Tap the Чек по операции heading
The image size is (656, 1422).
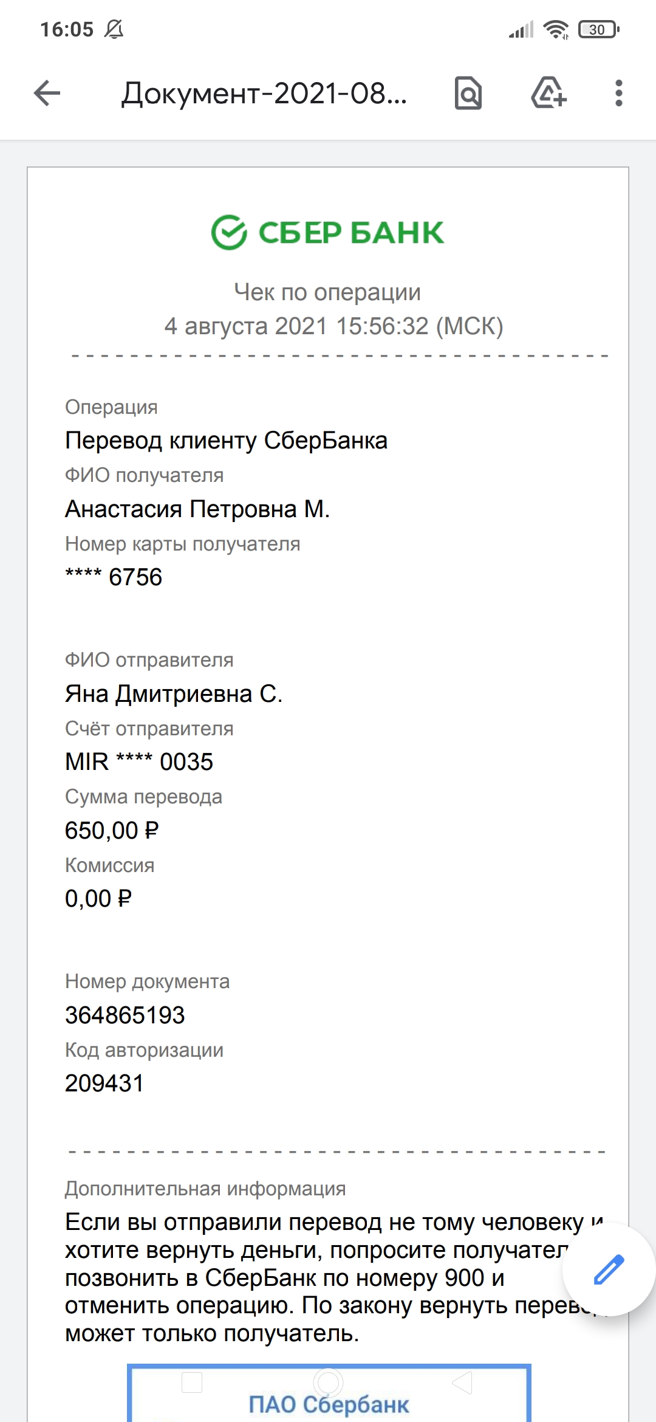coord(327,292)
